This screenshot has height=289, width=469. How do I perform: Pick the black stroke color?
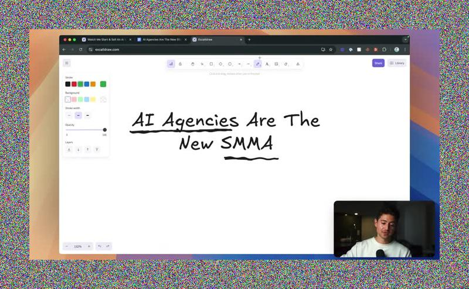tap(68, 84)
